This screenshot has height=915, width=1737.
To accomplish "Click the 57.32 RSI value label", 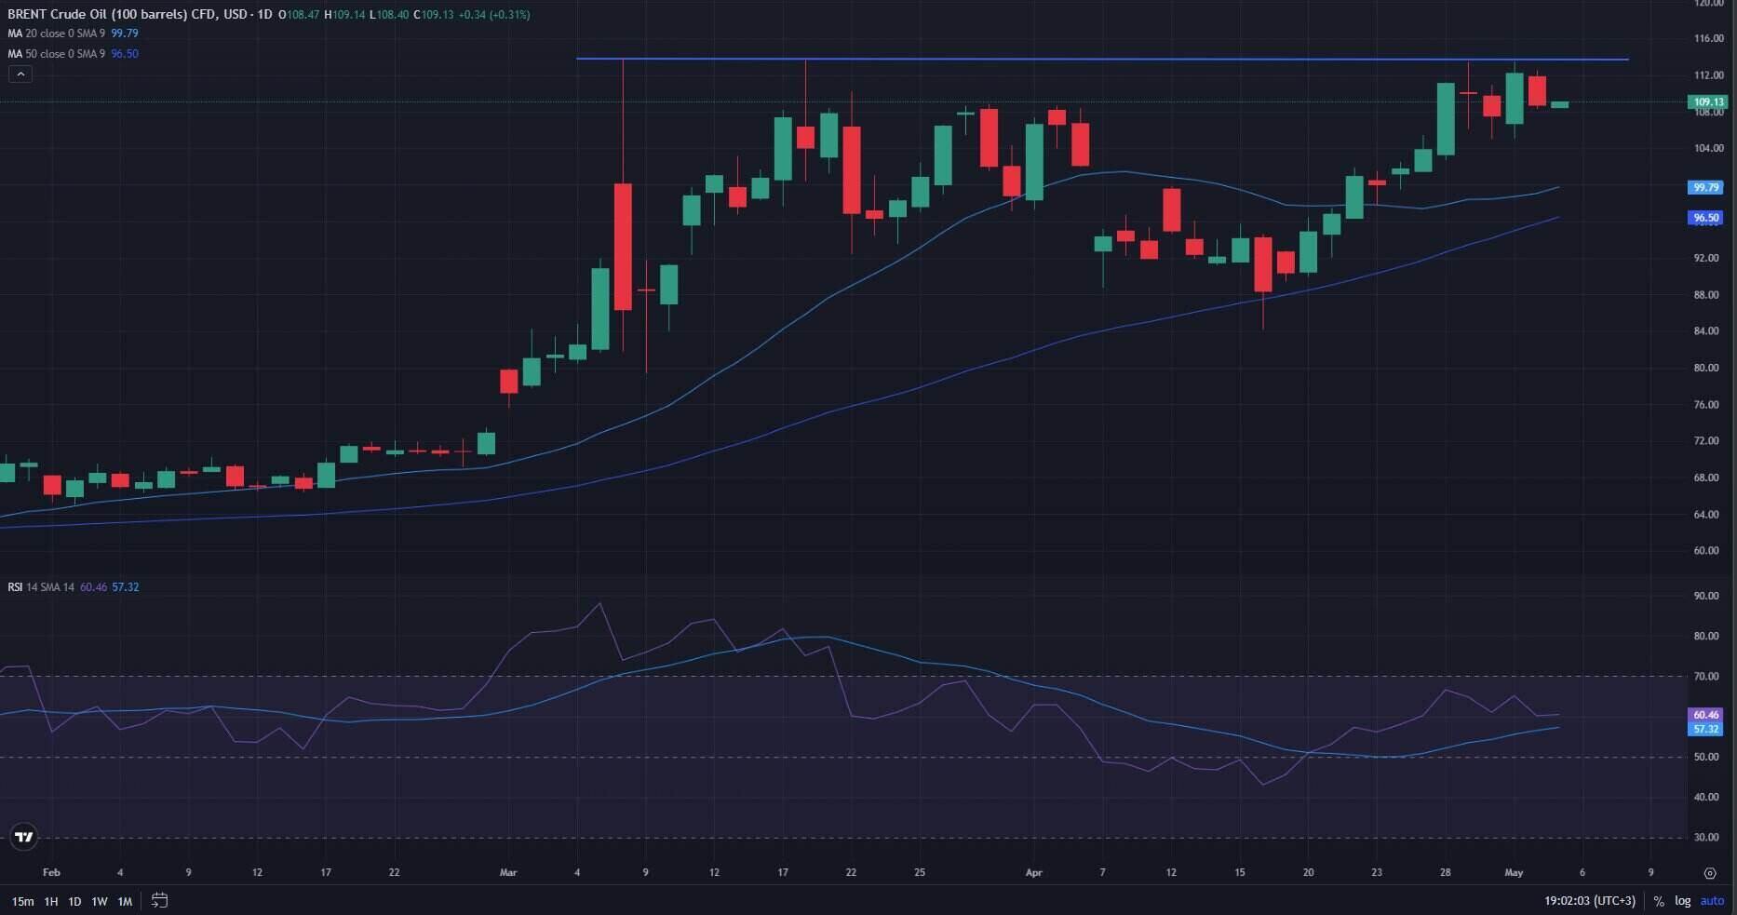I will coord(1706,729).
